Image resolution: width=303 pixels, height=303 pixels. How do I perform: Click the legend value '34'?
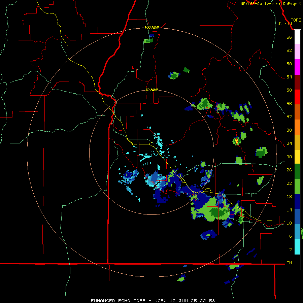[289, 143]
